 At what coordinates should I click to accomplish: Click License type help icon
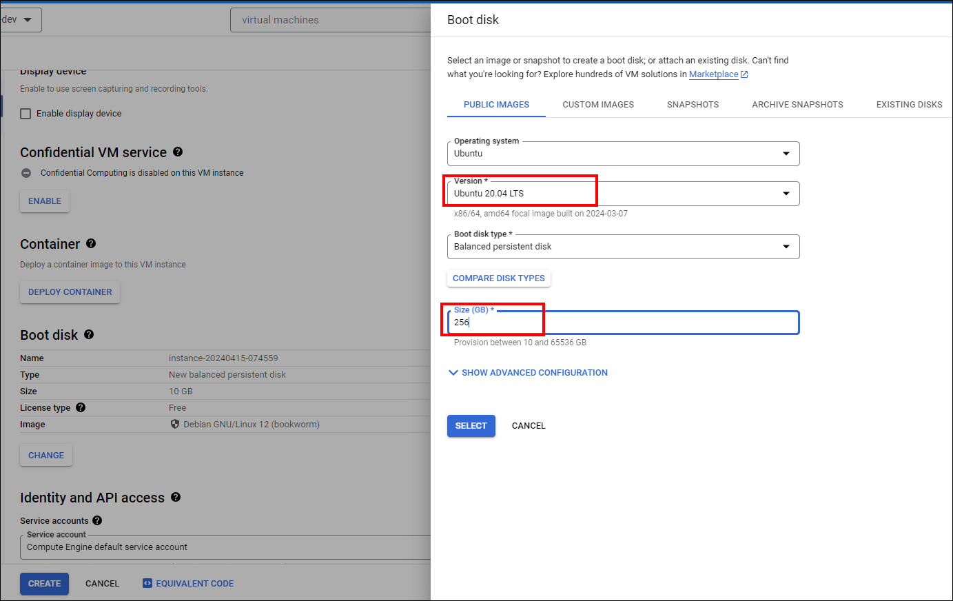(x=81, y=407)
